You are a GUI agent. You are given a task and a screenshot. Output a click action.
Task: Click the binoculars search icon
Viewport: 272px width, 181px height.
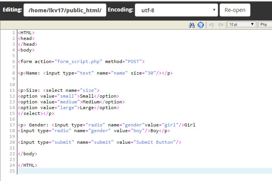[191, 25]
